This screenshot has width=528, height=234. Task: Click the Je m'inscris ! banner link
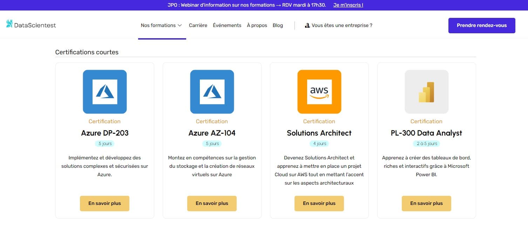(x=348, y=5)
